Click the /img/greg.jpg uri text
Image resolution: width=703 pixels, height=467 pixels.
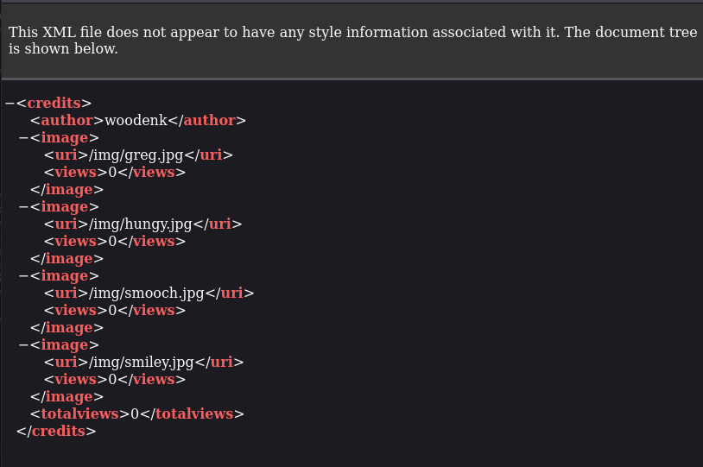click(x=136, y=155)
